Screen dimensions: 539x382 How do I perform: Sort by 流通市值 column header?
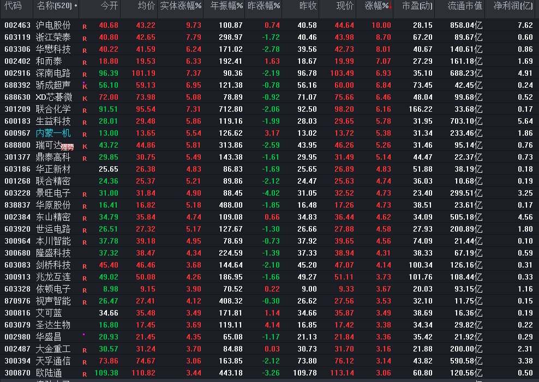(465, 6)
